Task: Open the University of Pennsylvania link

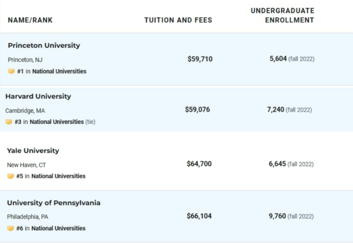Action: (x=54, y=203)
